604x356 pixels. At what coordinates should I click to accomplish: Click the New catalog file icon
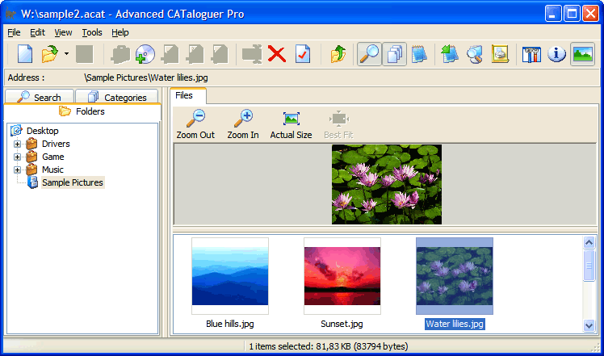(x=25, y=54)
